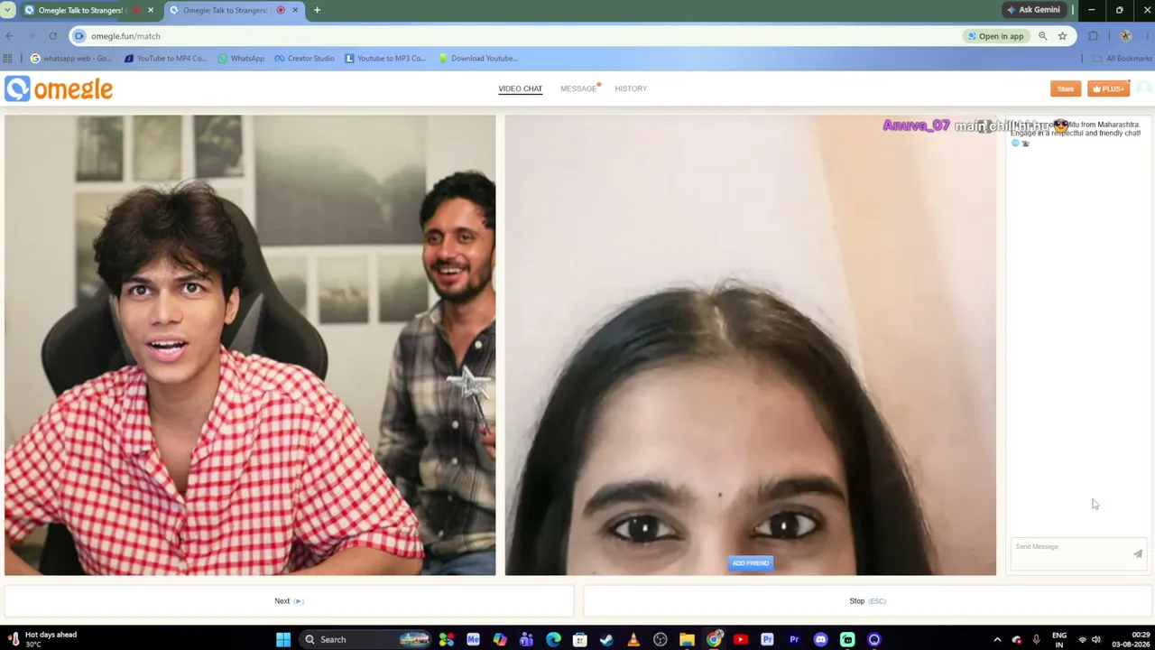Viewport: 1155px width, 650px height.
Task: Launch Steam from the taskbar
Action: point(606,639)
